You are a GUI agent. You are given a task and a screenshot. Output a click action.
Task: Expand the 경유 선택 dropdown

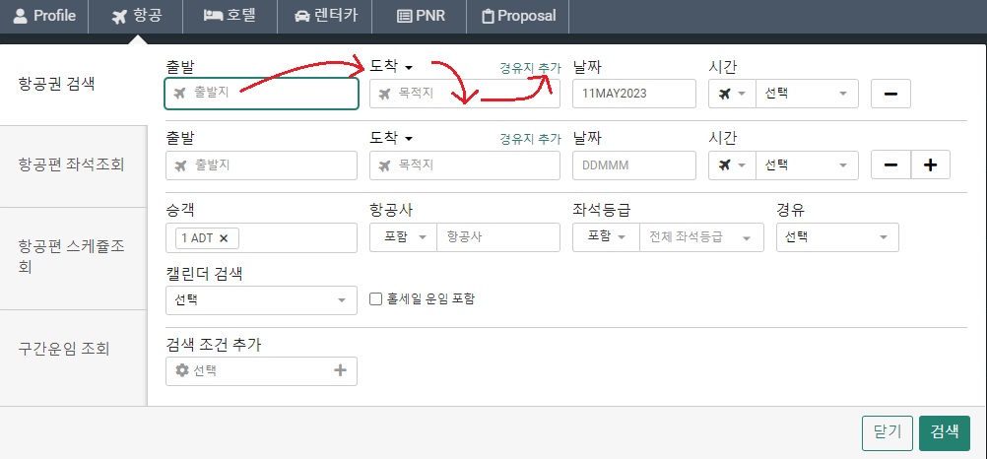(837, 237)
